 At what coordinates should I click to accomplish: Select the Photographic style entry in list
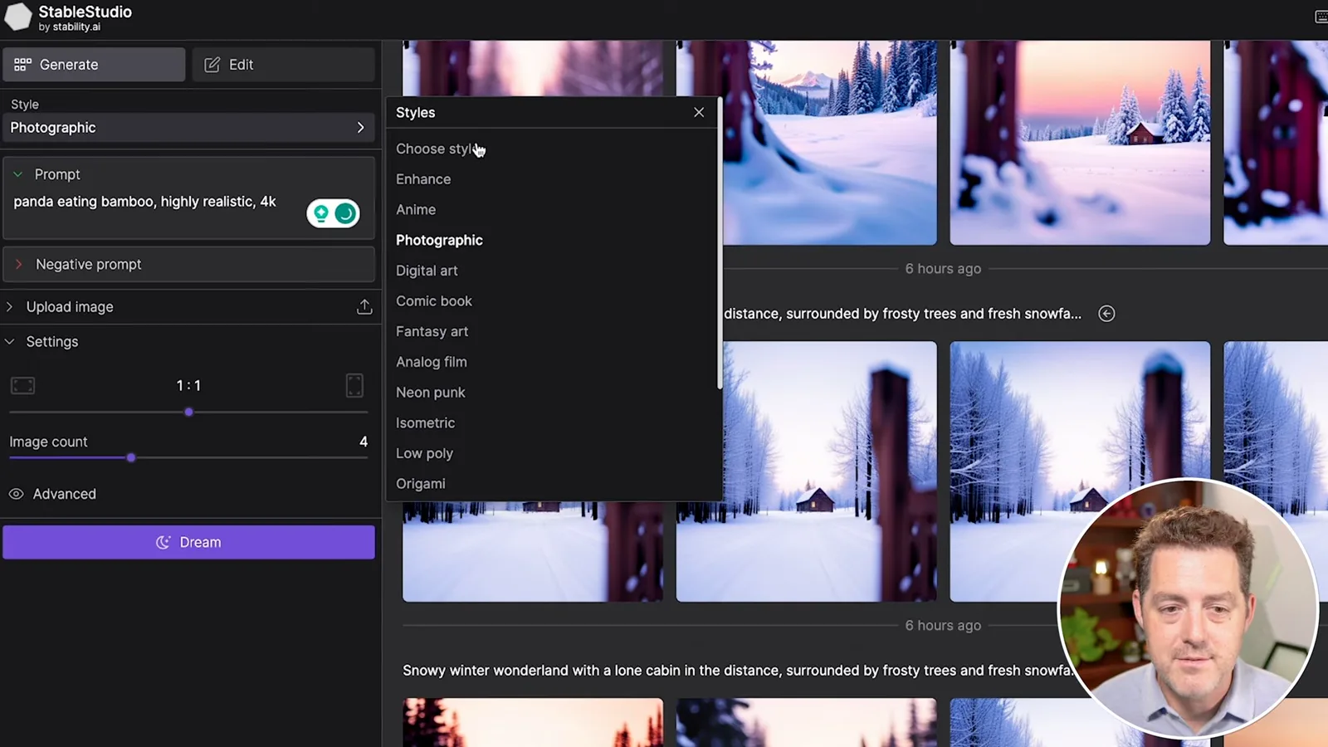click(x=439, y=240)
